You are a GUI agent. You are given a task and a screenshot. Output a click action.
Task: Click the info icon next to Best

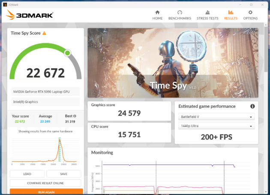point(75,116)
